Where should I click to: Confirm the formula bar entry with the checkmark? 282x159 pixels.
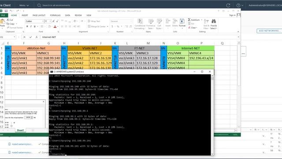pos(30,37)
